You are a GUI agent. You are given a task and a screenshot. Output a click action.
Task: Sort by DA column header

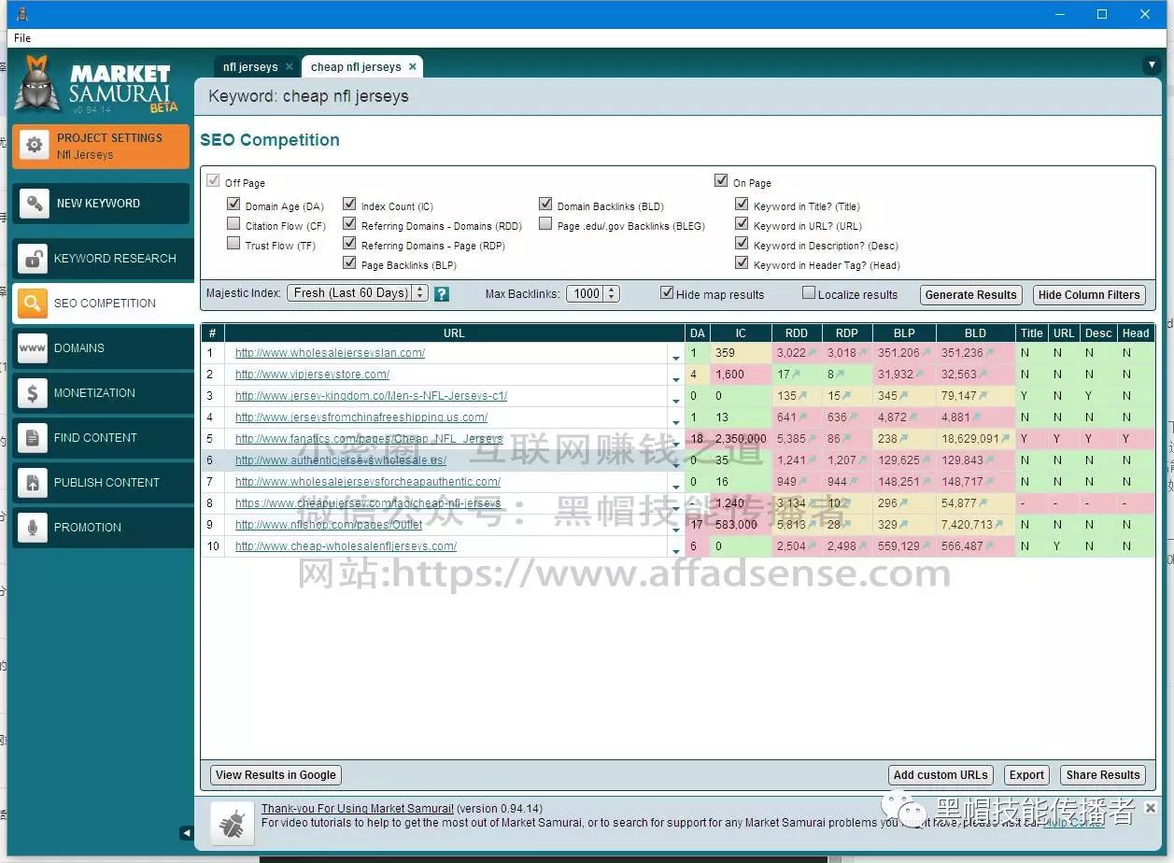click(x=697, y=332)
